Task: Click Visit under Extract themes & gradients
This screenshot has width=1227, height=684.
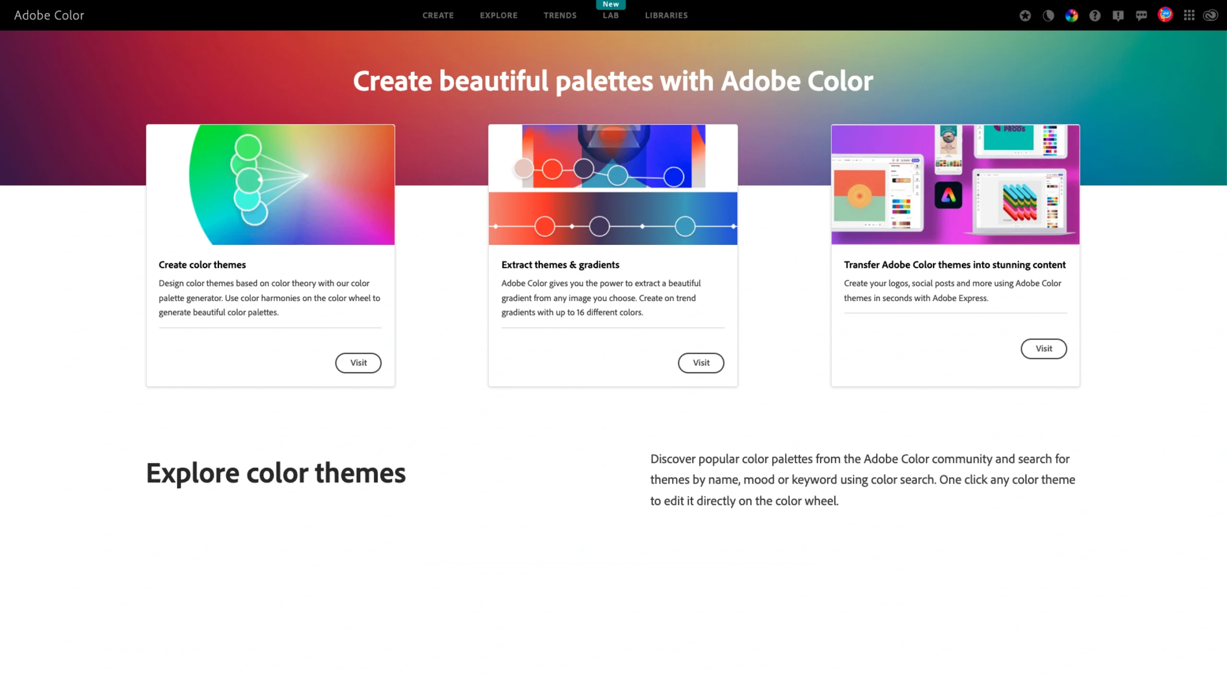Action: pos(701,363)
